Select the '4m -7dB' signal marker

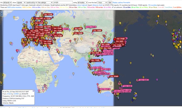[39, 18]
